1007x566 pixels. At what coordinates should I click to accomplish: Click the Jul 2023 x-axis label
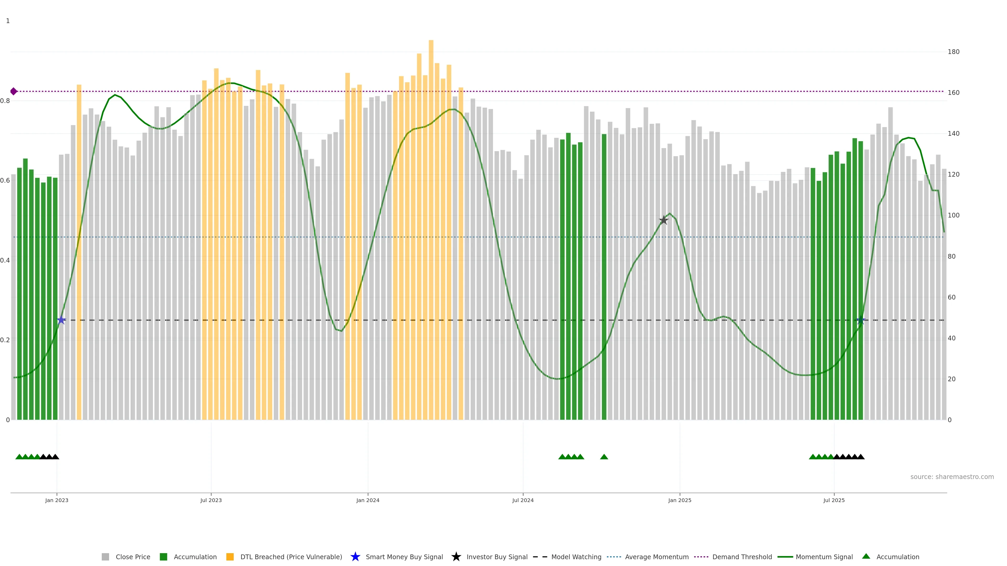(x=211, y=500)
